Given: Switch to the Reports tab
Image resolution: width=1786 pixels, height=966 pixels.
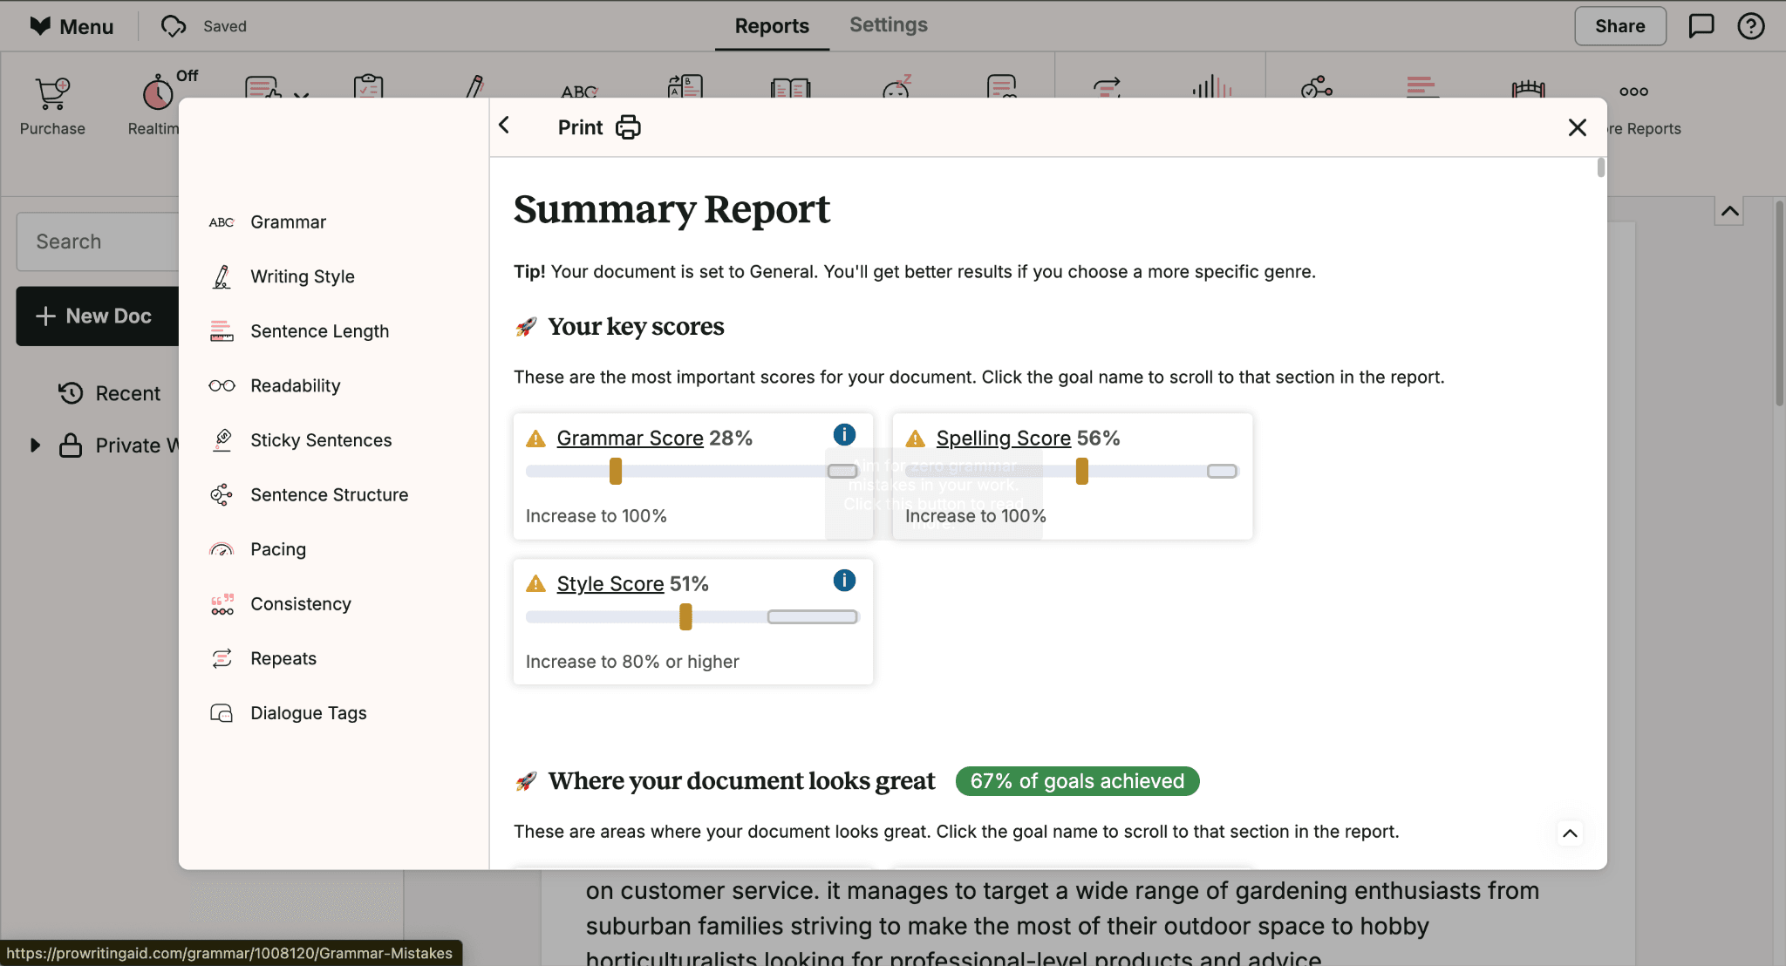Looking at the screenshot, I should pyautogui.click(x=772, y=25).
